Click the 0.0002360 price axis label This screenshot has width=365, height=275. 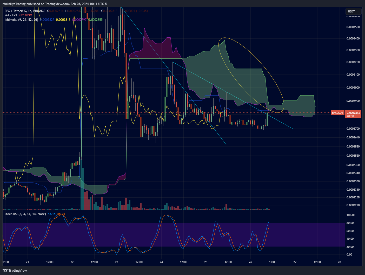click(353, 182)
